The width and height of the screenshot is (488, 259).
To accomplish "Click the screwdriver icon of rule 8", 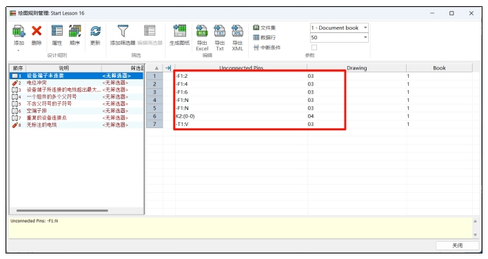I will pyautogui.click(x=14, y=125).
